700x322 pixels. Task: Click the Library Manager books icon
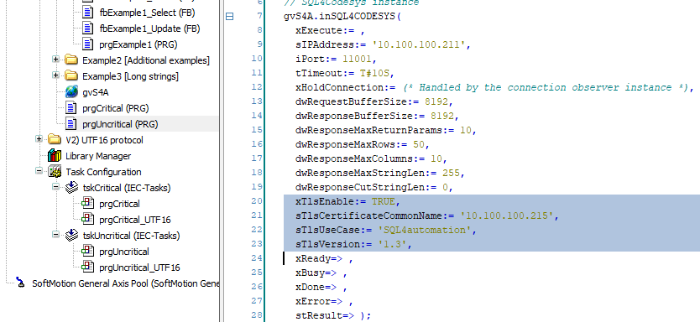55,156
